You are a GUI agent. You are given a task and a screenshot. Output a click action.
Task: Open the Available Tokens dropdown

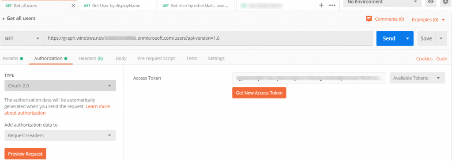coord(417,78)
